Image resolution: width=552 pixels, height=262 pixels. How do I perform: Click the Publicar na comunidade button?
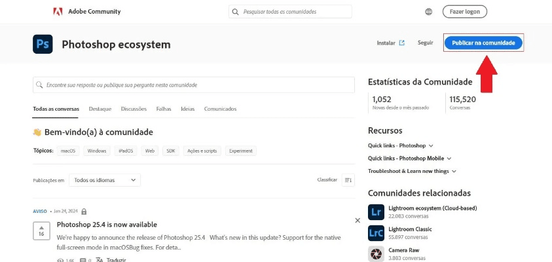[x=483, y=43]
